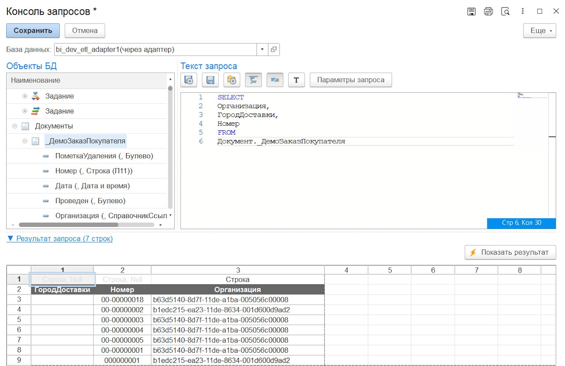Toggle the blue-gray split rectangle button

275,80
